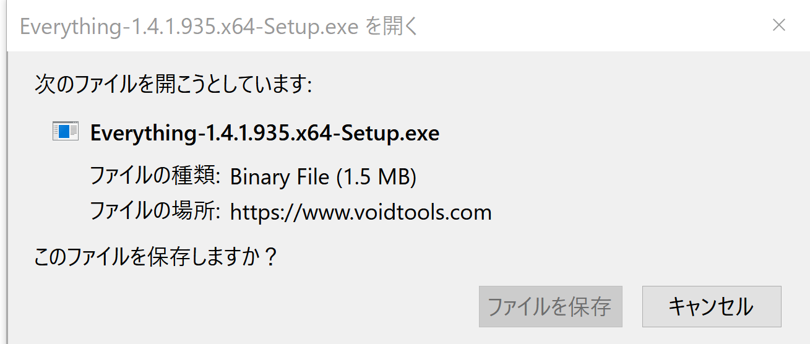
Task: Click the Everything setup exe file icon
Action: pos(65,131)
